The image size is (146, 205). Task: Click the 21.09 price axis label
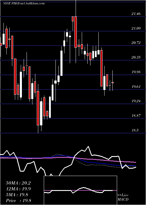coord(136,28)
